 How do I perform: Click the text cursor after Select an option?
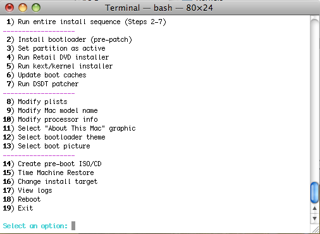(x=73, y=226)
